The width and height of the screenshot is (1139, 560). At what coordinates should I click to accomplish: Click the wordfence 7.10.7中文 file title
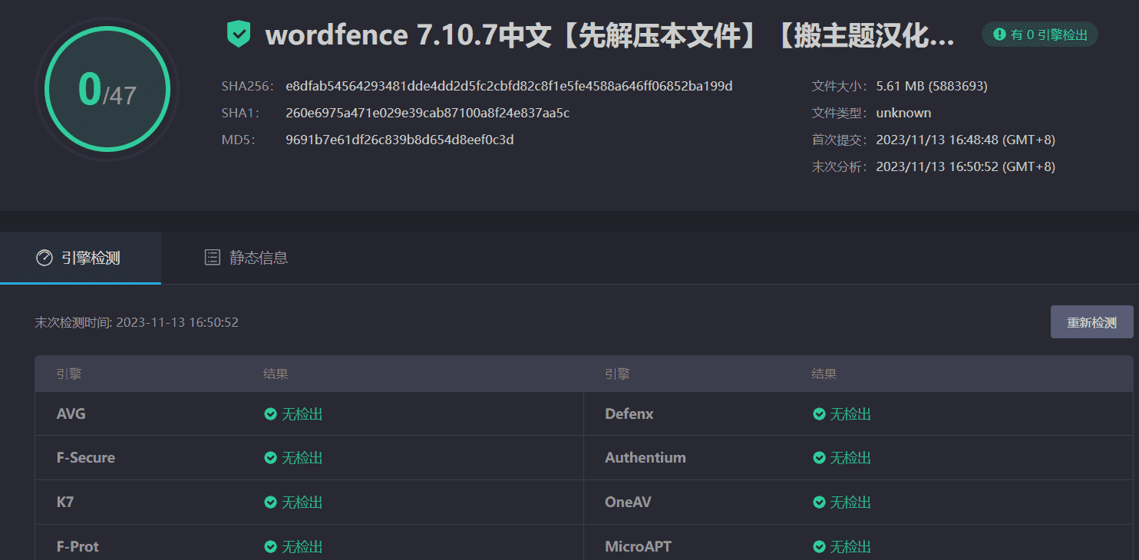pos(610,36)
